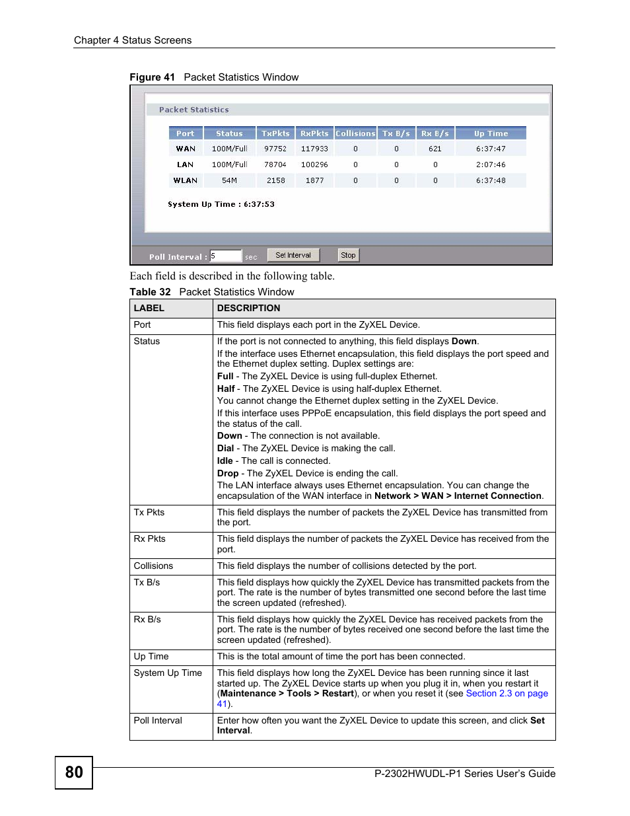Click the Chapter 4 Status Screens header

click(x=133, y=40)
